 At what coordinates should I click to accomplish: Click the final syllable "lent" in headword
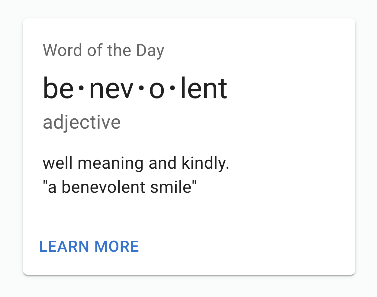click(x=204, y=88)
